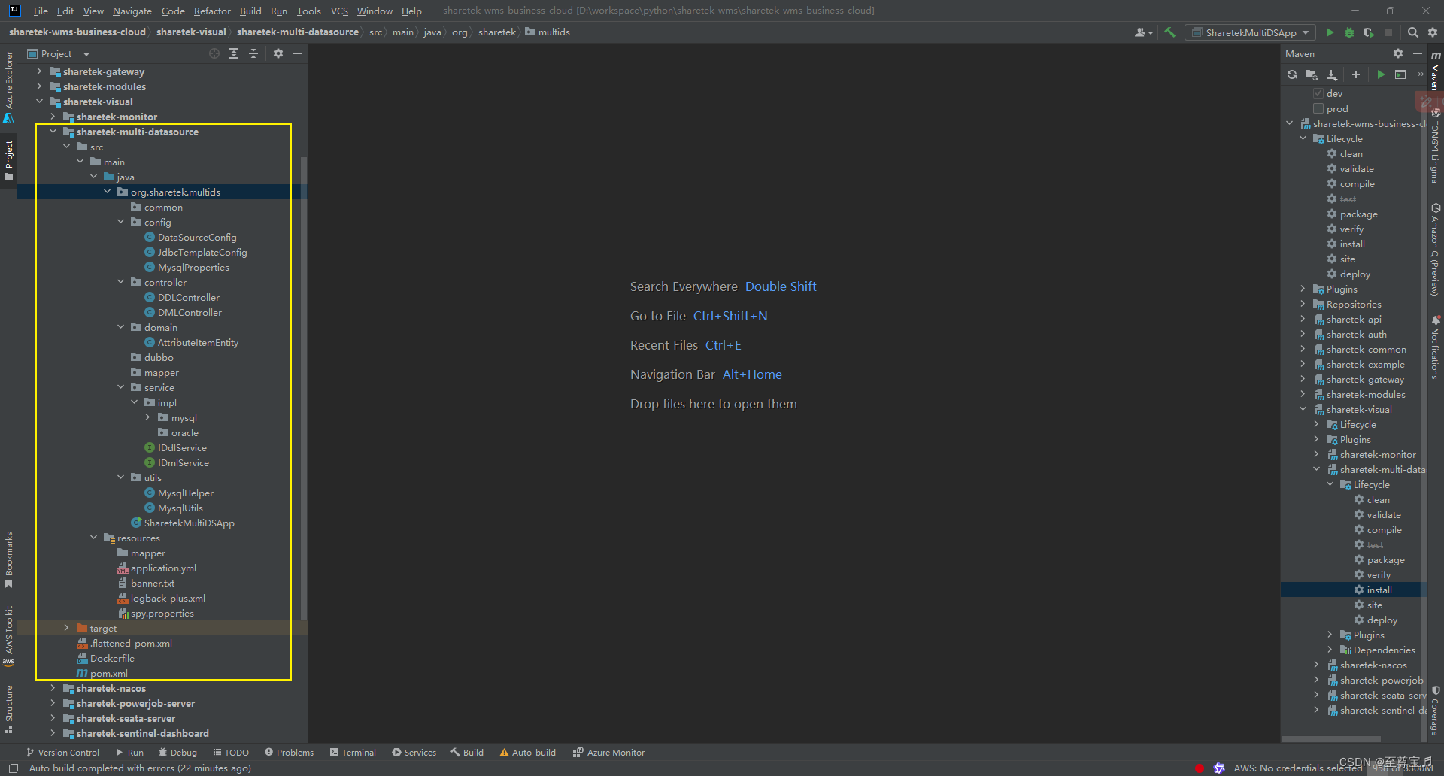
Task: Reload all Maven projects
Action: (x=1291, y=74)
